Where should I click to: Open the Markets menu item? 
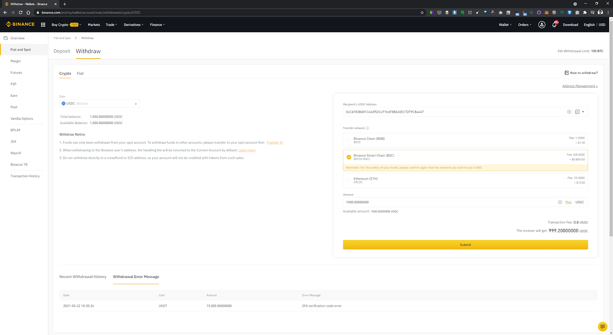coord(93,25)
